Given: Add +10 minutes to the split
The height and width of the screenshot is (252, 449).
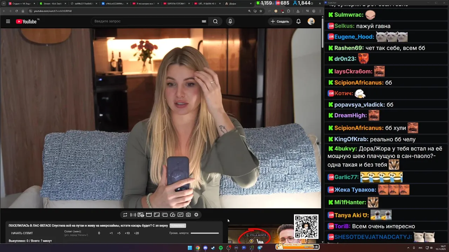Looking at the screenshot, I should coord(127,233).
